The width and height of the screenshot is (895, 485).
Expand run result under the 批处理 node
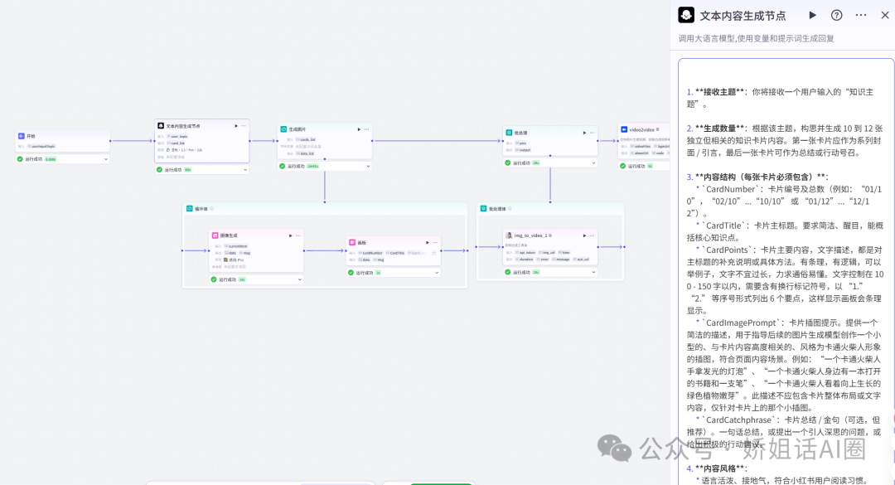(x=593, y=162)
